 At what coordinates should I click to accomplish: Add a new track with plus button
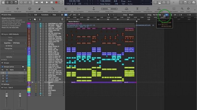click(x=30, y=20)
